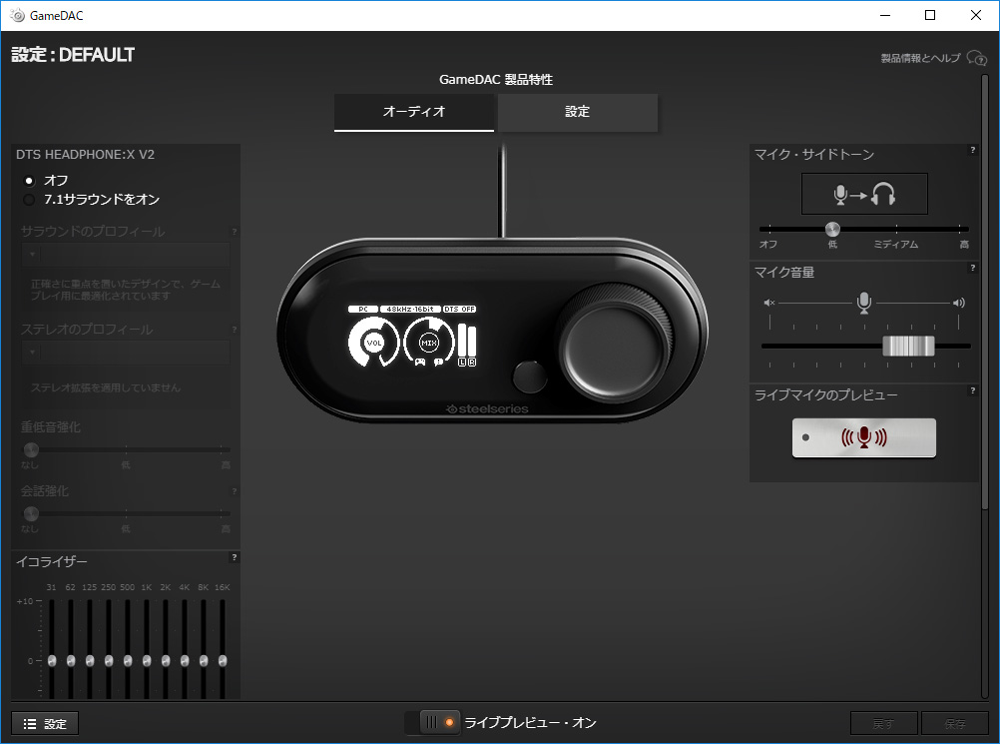The image size is (1000, 744).
Task: Click help icon for マイク音量
Action: click(x=973, y=268)
